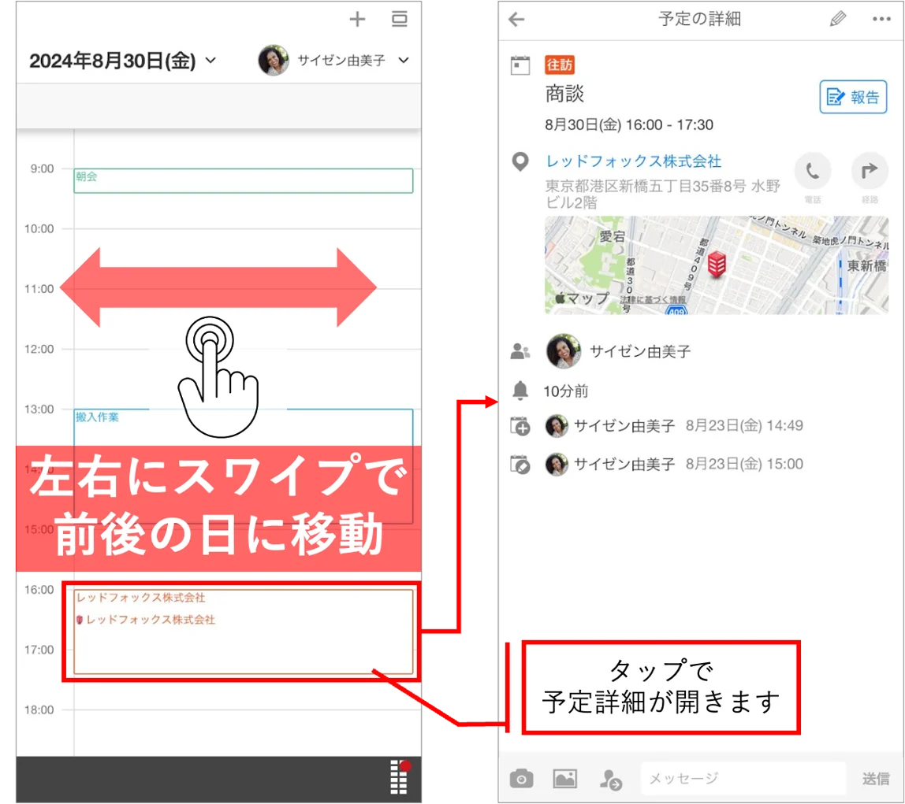Tap the 送信 send button
Screen dimensions: 905x804
coord(876,779)
